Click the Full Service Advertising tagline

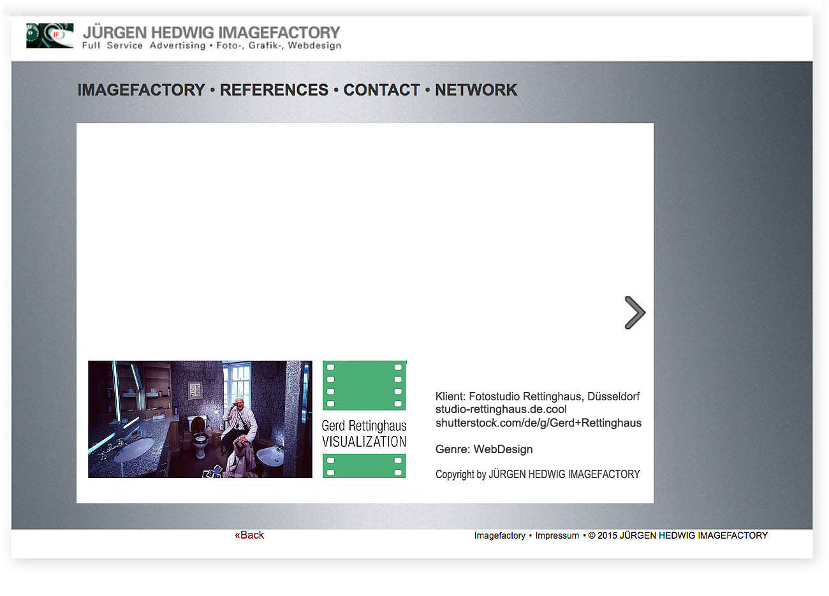(x=211, y=46)
